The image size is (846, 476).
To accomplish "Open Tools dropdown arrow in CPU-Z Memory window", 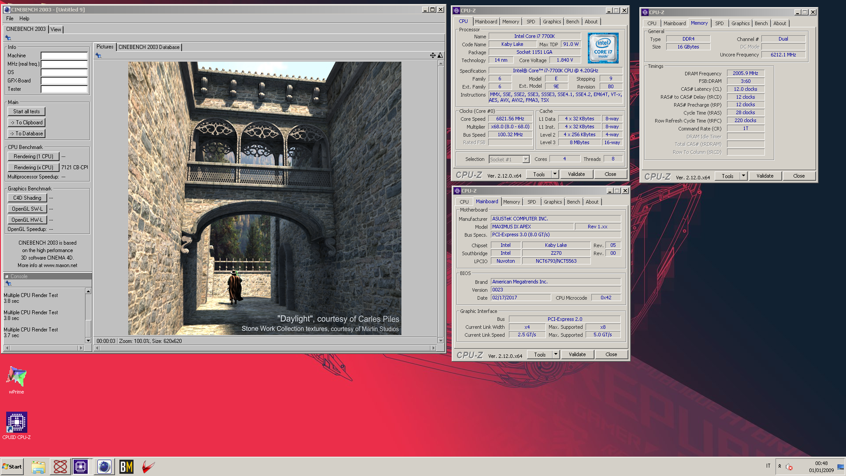I will coord(743,176).
